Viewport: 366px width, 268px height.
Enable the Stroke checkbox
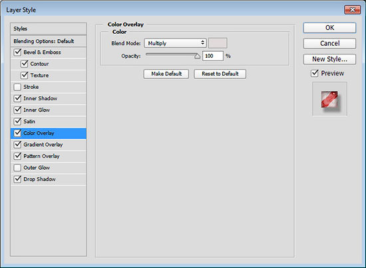tap(17, 87)
